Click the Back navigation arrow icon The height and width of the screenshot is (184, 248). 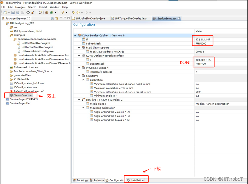pos(78,12)
